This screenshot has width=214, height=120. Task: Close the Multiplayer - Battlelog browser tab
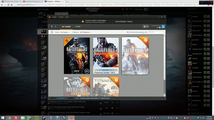63,1
